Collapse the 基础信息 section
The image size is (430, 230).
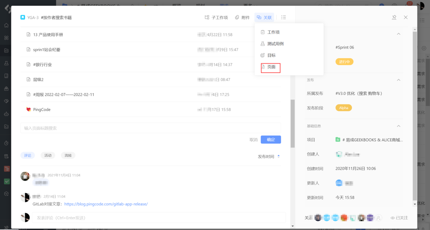pos(398,126)
